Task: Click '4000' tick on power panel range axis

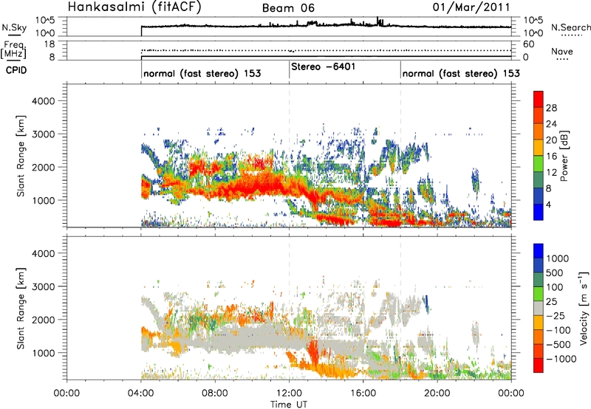Action: click(43, 101)
